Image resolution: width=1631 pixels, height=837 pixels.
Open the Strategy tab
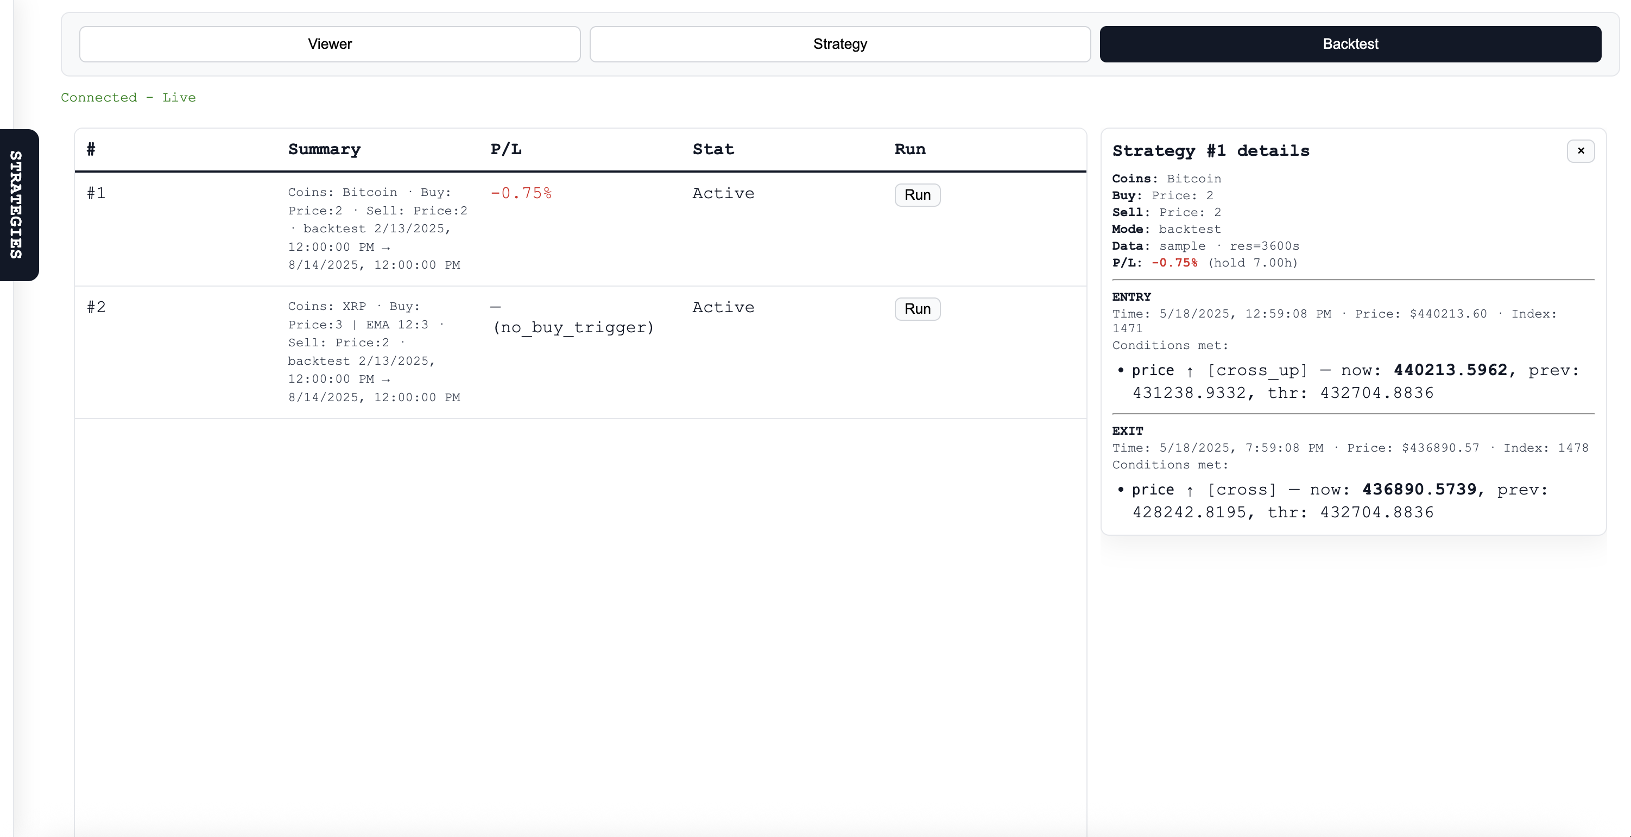[x=839, y=43]
